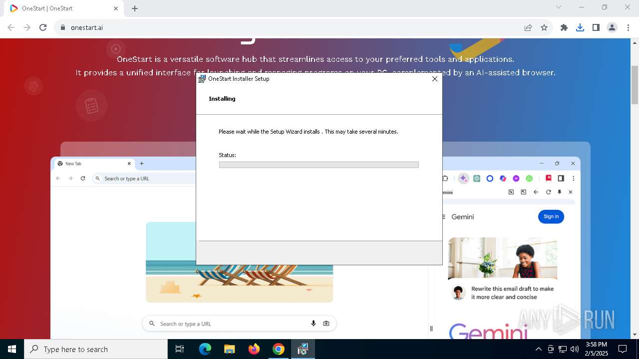Open Chrome profile avatar

612,27
